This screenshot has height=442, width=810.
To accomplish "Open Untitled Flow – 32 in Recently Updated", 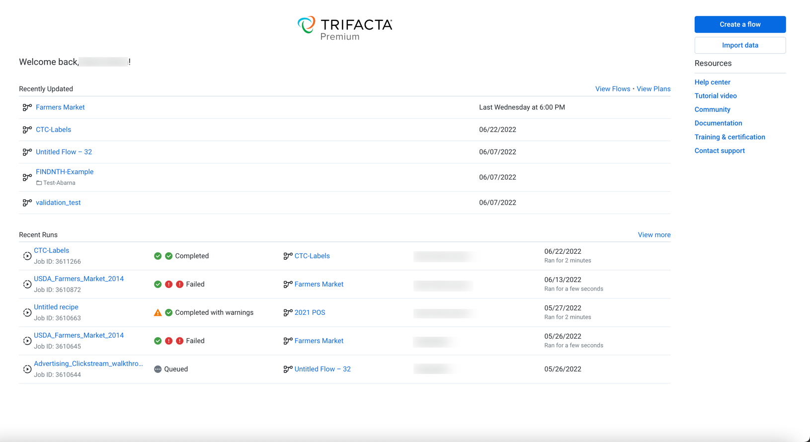I will click(64, 152).
